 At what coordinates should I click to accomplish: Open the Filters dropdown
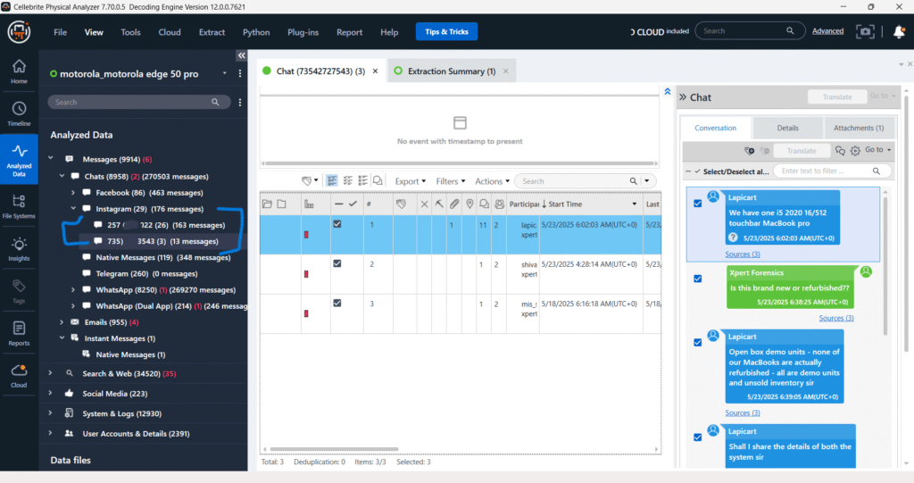click(451, 181)
